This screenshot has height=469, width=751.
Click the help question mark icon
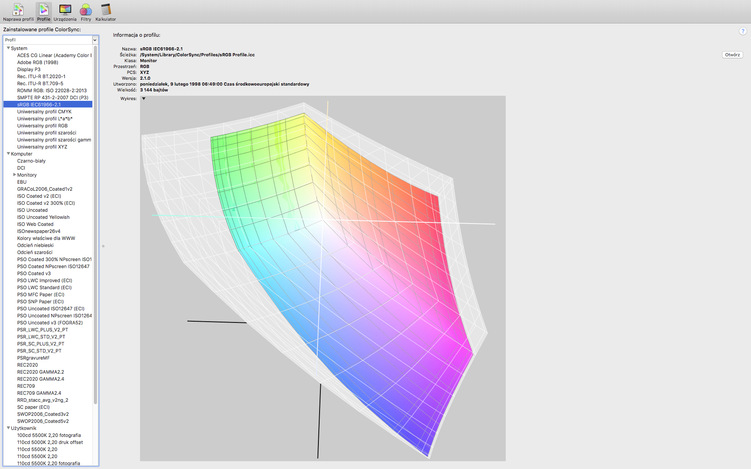(x=742, y=31)
